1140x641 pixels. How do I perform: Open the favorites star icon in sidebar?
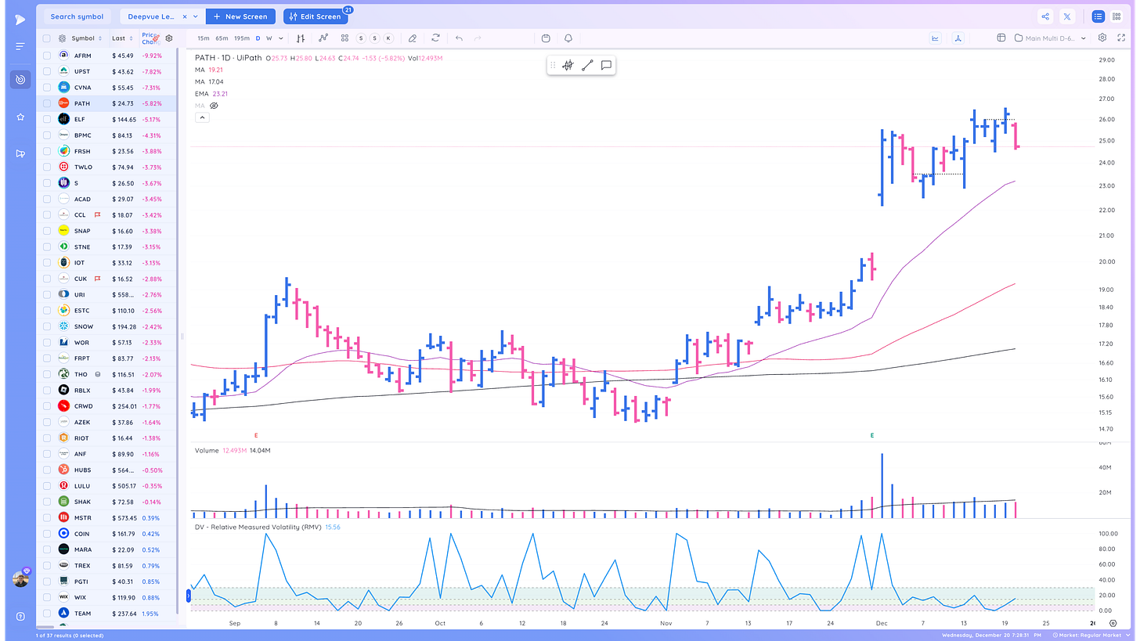[20, 117]
